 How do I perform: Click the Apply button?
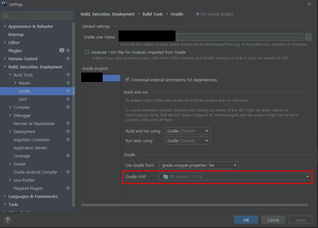click(301, 220)
